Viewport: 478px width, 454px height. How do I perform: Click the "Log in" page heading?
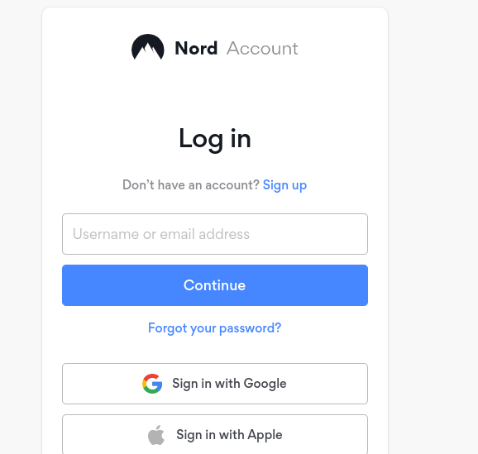215,139
